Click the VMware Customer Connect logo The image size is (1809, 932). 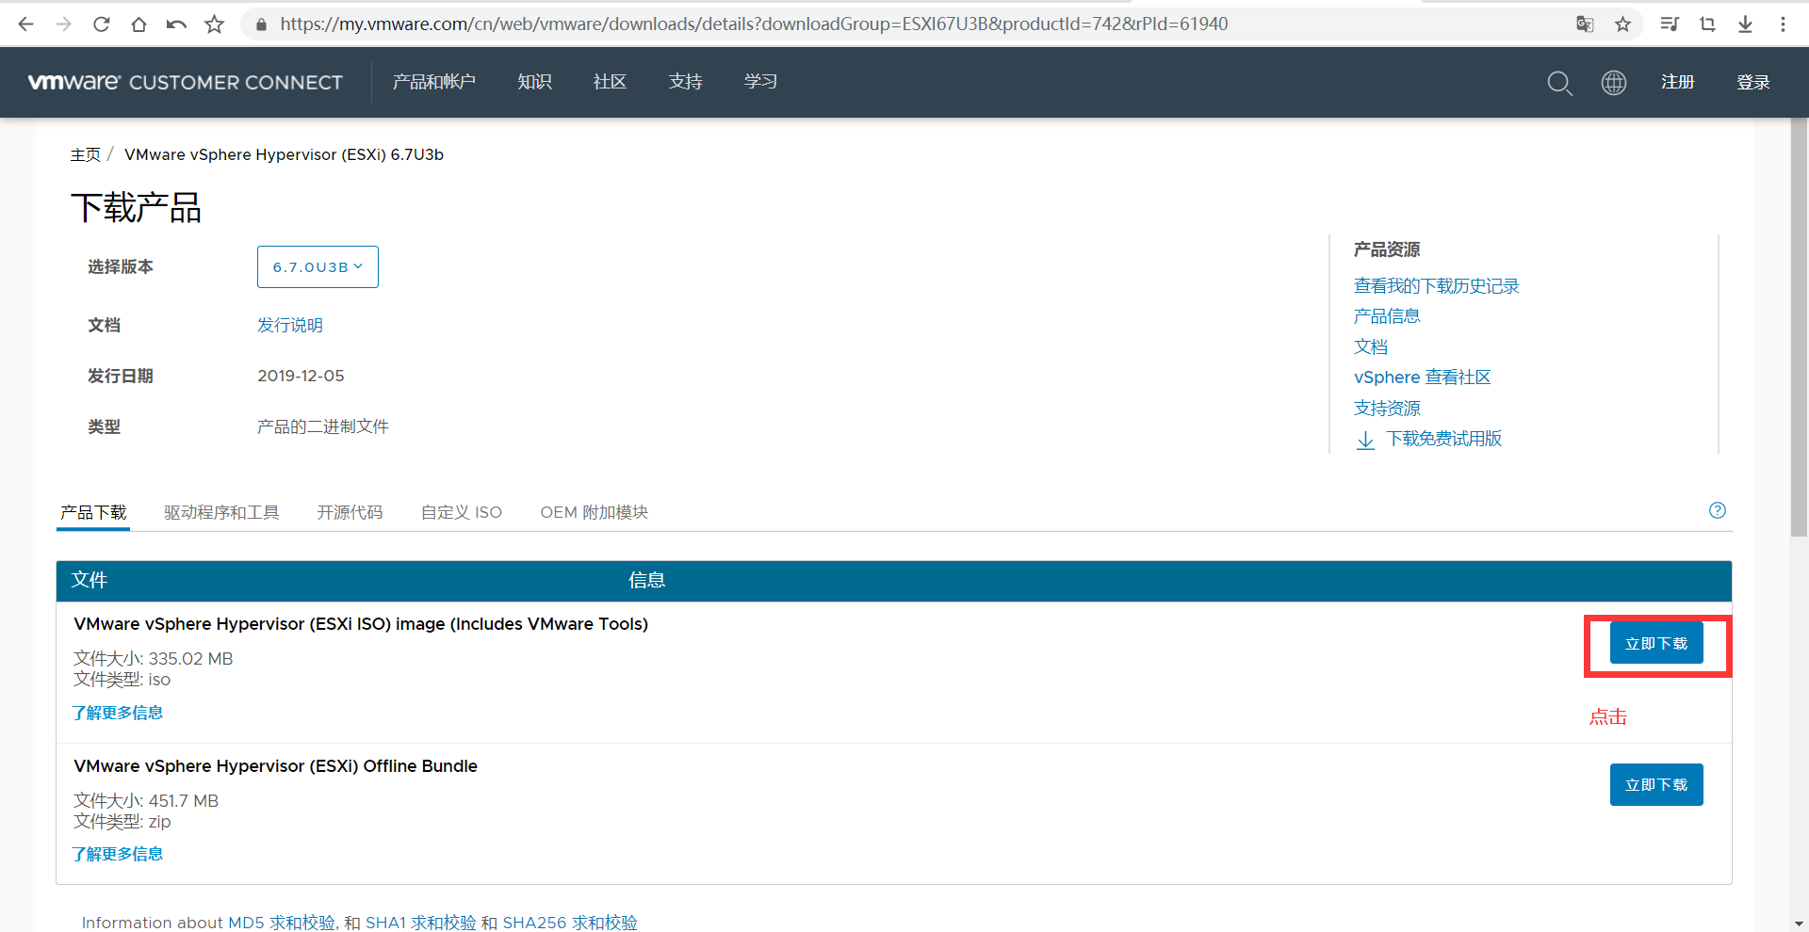coord(186,83)
